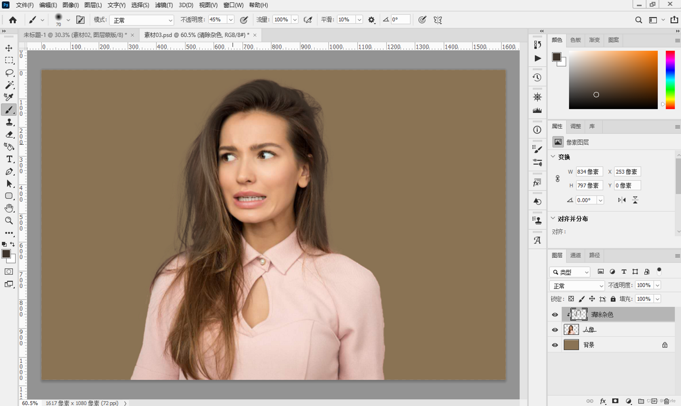Select the Magic Wand tool
681x406 pixels.
pos(9,85)
